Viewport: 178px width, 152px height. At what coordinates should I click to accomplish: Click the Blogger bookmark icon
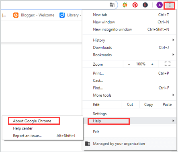point(16,15)
